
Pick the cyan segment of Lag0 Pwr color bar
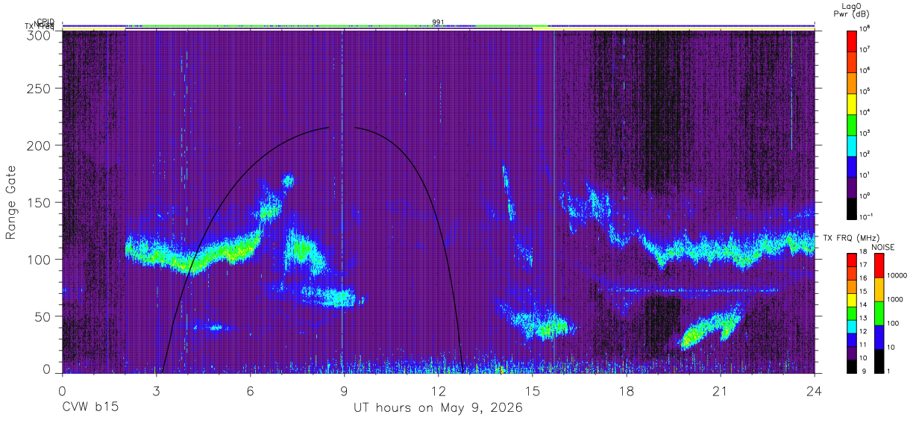click(x=853, y=144)
